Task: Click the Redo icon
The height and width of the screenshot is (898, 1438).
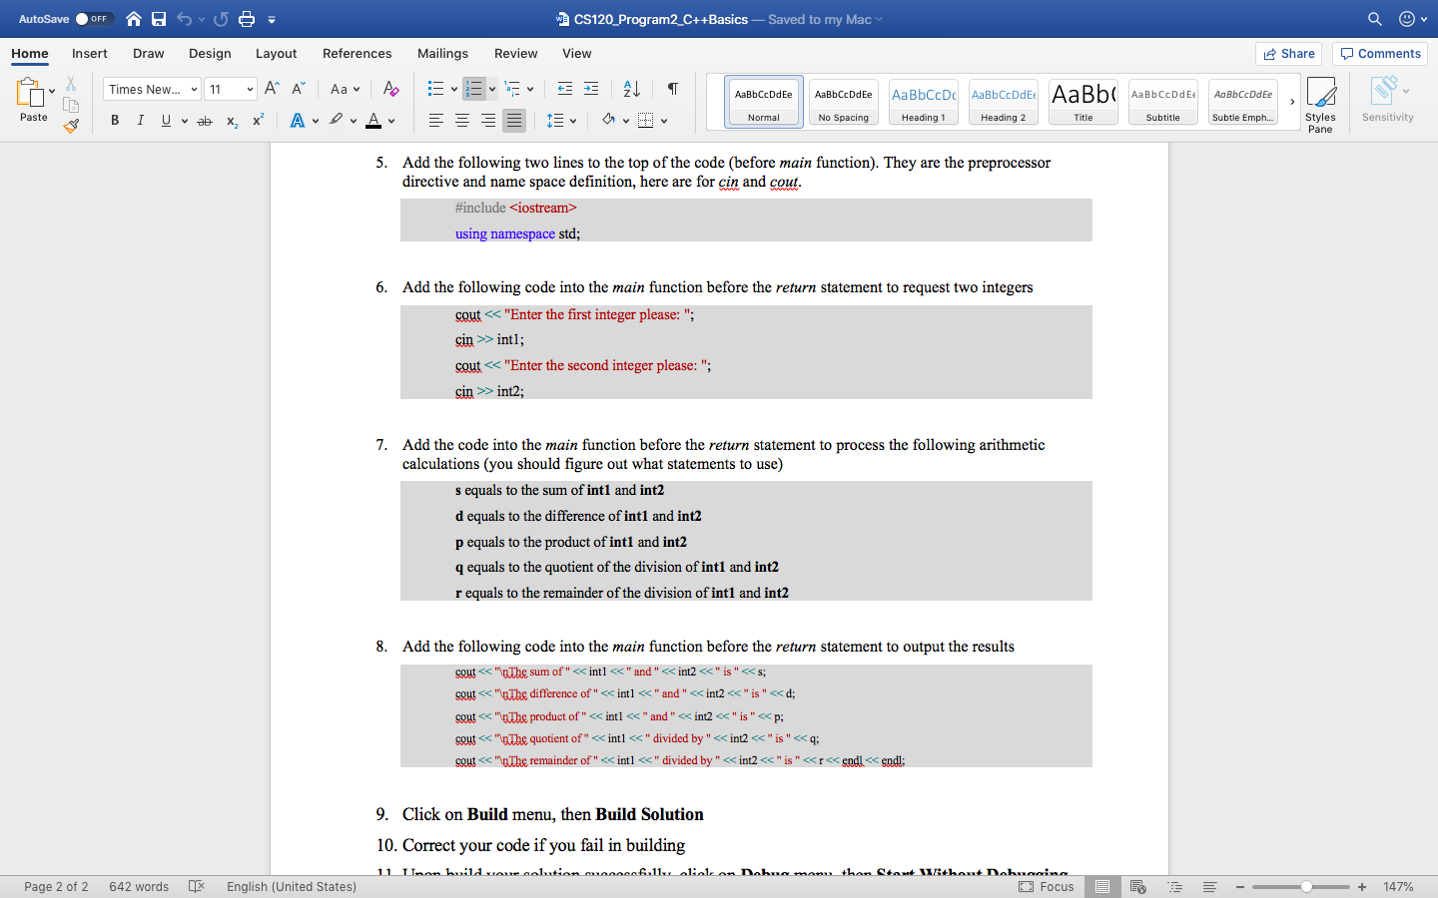Action: point(221,19)
